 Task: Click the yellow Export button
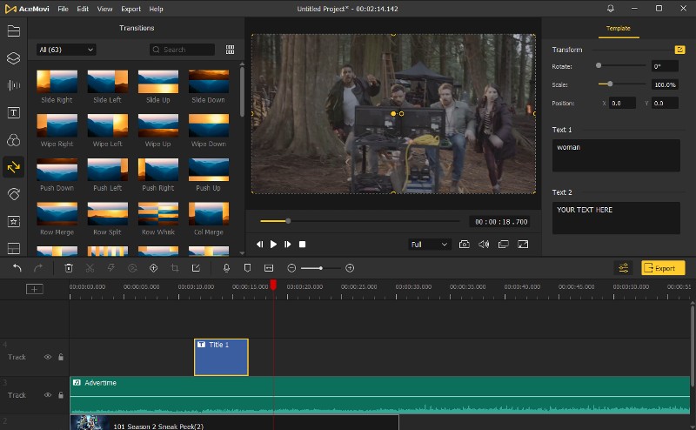click(x=663, y=268)
